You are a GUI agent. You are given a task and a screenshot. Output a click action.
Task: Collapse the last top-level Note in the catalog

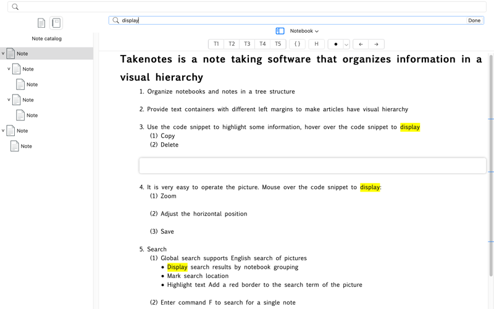pos(3,130)
